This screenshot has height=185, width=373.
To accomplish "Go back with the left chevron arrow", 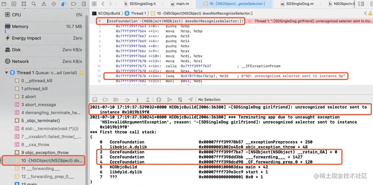I will point(103,4).
